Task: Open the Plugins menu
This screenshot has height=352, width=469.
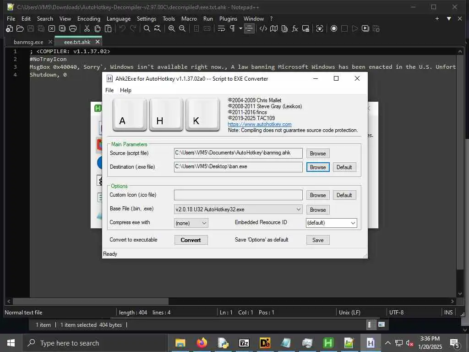Action: click(228, 18)
